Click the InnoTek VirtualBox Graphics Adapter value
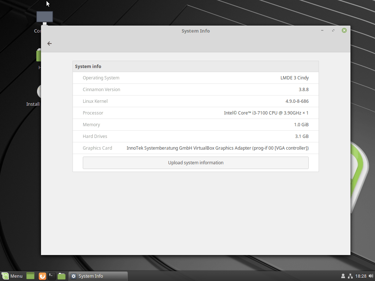 click(x=218, y=148)
